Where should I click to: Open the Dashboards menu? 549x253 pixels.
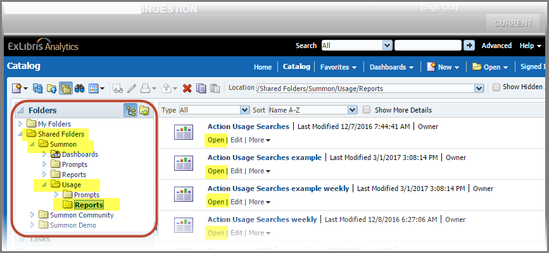coord(391,67)
